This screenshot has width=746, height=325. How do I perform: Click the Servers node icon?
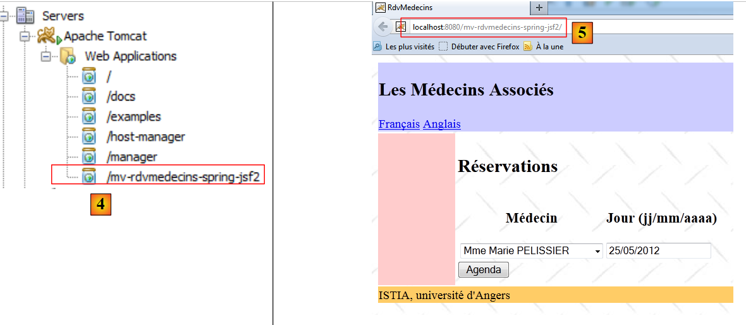(x=25, y=16)
